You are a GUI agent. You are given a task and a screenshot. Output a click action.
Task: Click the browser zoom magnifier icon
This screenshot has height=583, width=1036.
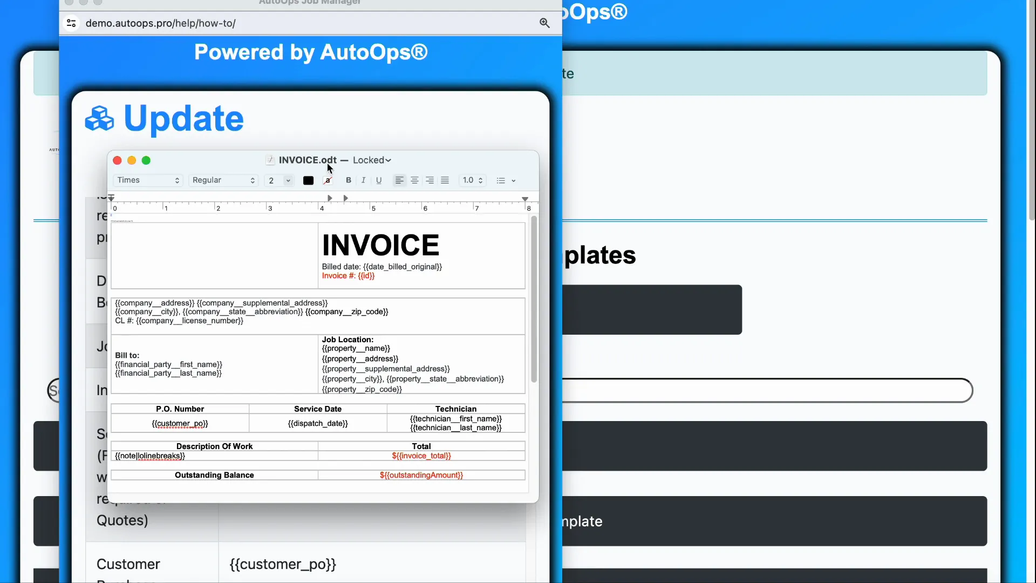(545, 23)
